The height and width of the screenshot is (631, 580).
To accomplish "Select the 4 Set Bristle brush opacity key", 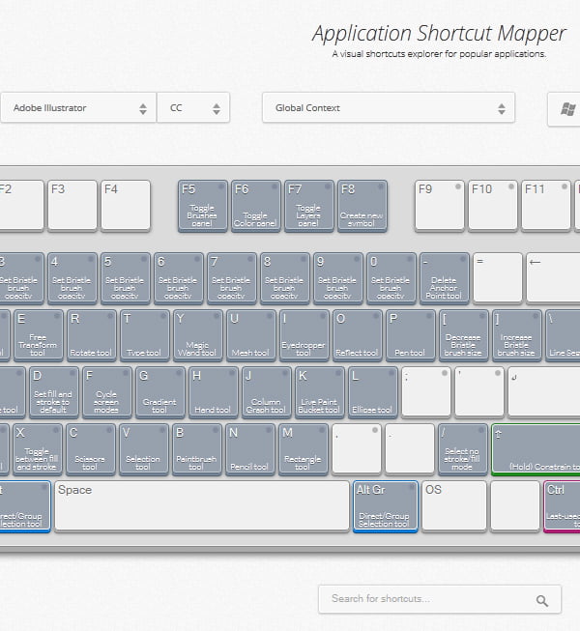I will coord(72,278).
